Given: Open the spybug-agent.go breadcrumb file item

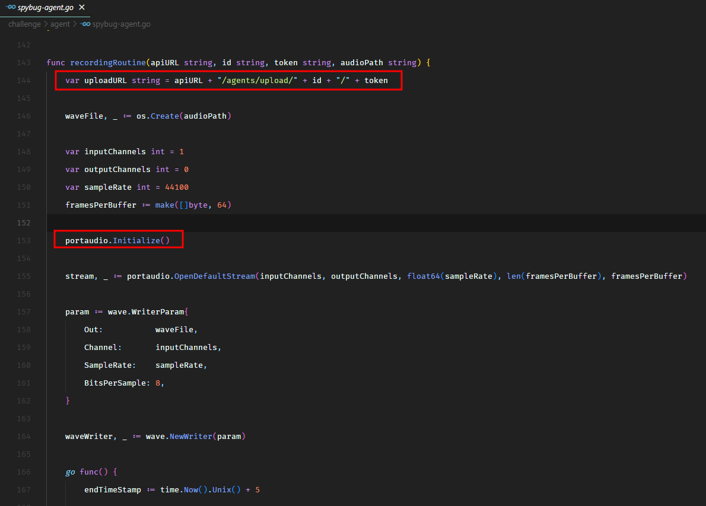Looking at the screenshot, I should point(122,24).
